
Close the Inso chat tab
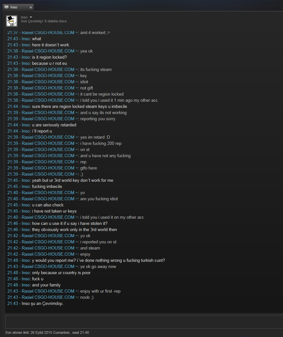31,7
